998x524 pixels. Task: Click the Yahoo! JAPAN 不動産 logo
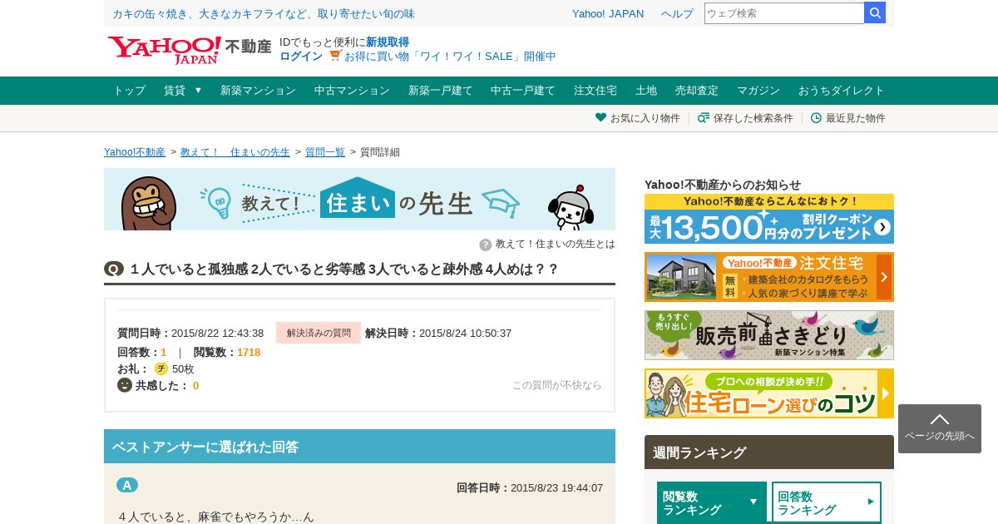(190, 50)
